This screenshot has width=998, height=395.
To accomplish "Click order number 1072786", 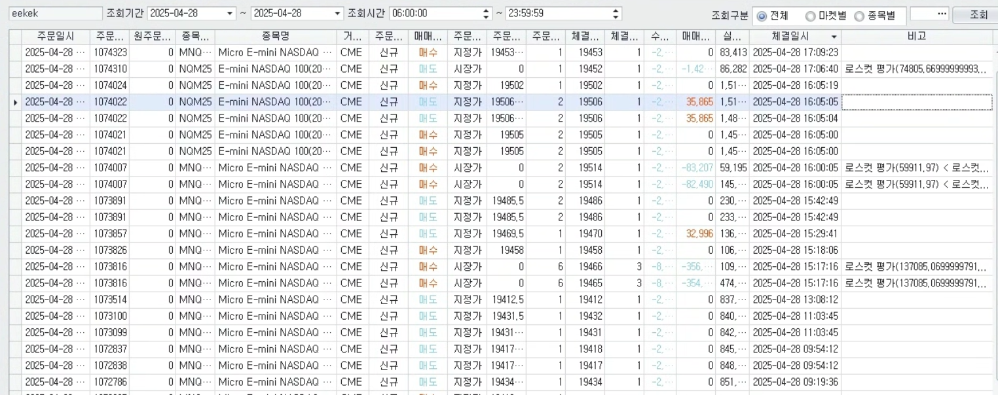I will click(110, 382).
